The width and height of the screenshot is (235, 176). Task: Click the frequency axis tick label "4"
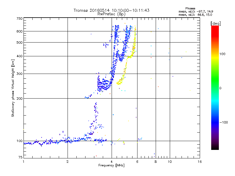[x=112, y=162]
